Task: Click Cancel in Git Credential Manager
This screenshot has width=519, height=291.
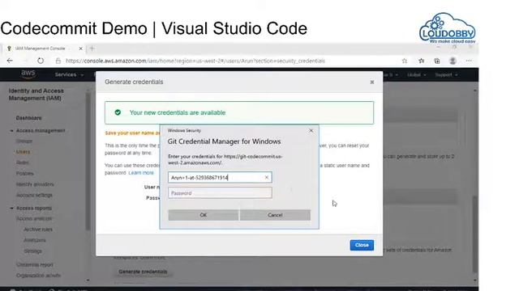Action: click(x=275, y=215)
